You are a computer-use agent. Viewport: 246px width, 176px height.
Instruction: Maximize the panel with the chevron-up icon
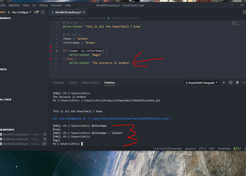tap(244, 82)
